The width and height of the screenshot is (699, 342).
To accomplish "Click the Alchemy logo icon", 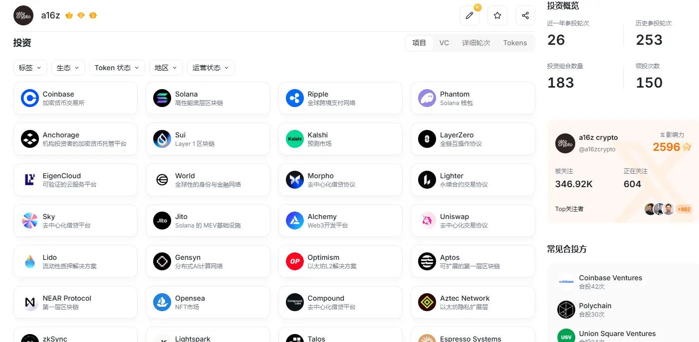I will pos(295,221).
